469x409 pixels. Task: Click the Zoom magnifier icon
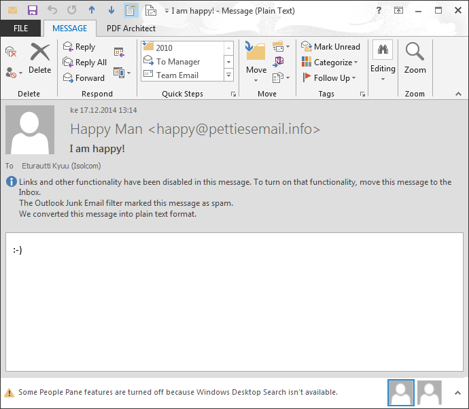tap(415, 57)
